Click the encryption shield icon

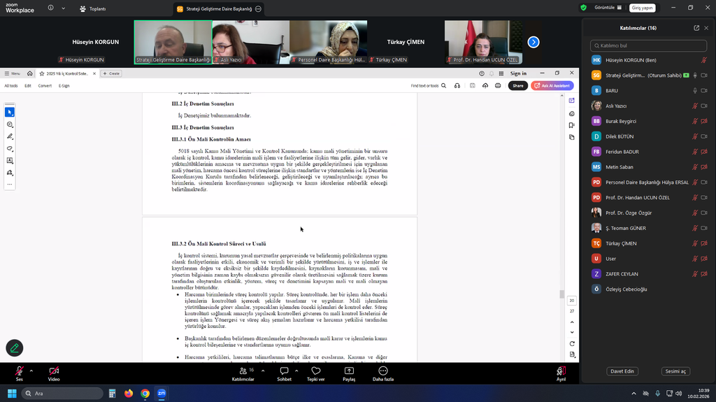pyautogui.click(x=583, y=8)
